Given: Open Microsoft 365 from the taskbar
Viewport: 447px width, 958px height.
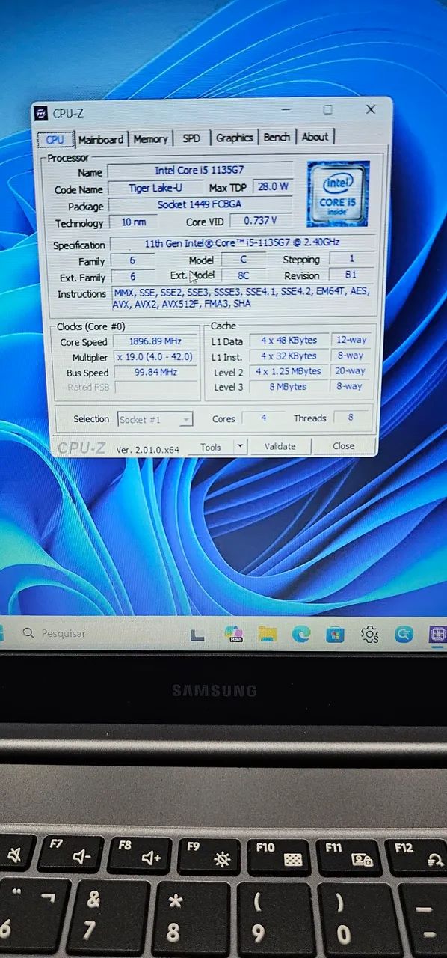Looking at the screenshot, I should click(233, 635).
